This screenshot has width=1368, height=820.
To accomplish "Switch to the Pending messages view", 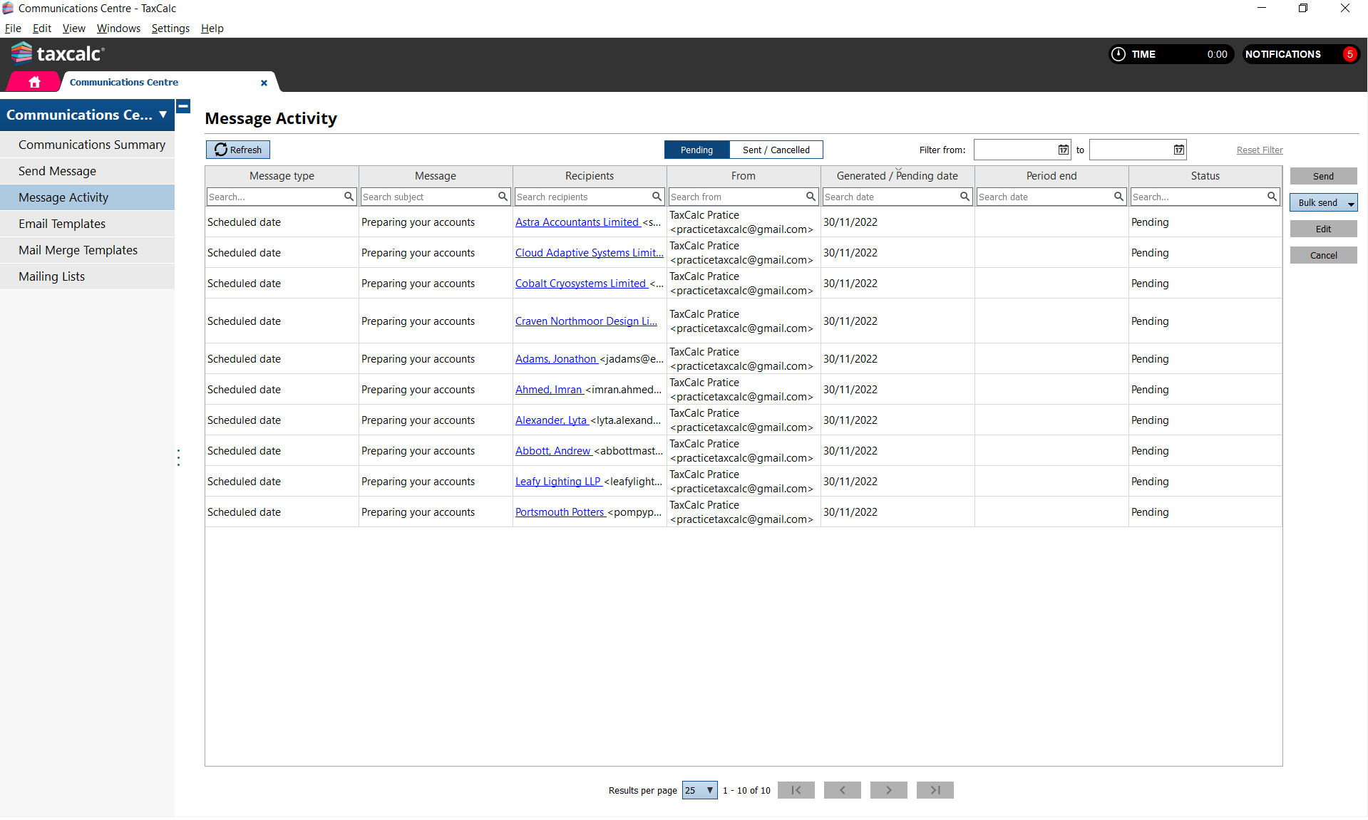I will pyautogui.click(x=696, y=150).
